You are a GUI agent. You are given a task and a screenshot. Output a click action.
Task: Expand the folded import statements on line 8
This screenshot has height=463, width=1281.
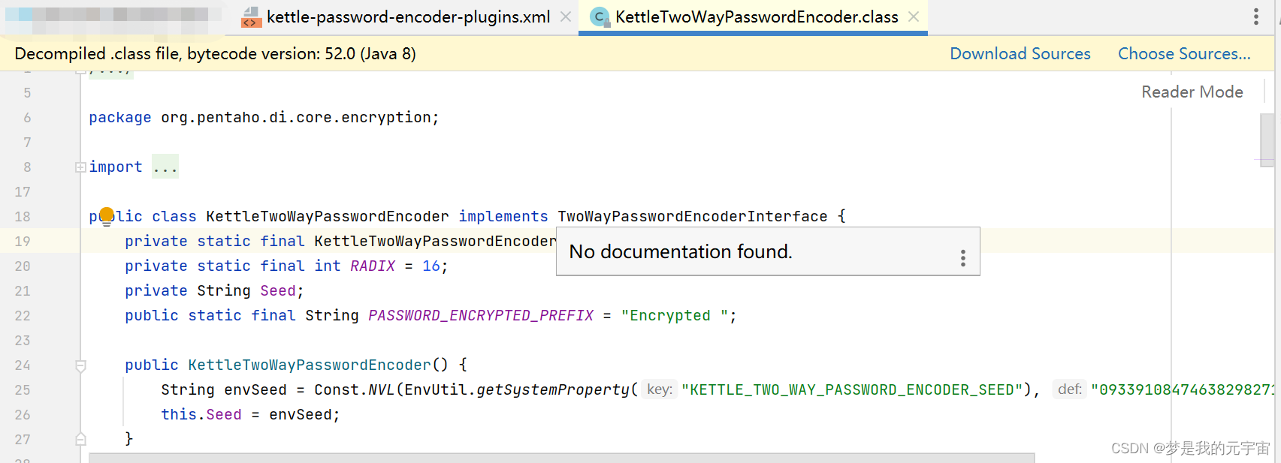click(x=80, y=167)
